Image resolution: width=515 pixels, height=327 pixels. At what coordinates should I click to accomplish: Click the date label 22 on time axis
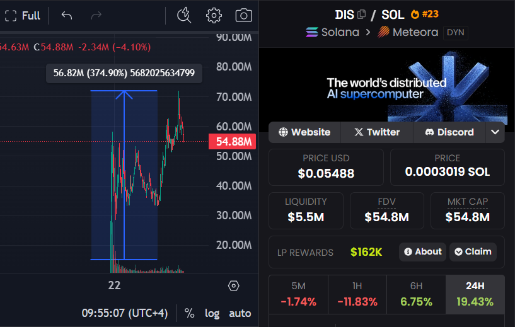click(x=114, y=285)
